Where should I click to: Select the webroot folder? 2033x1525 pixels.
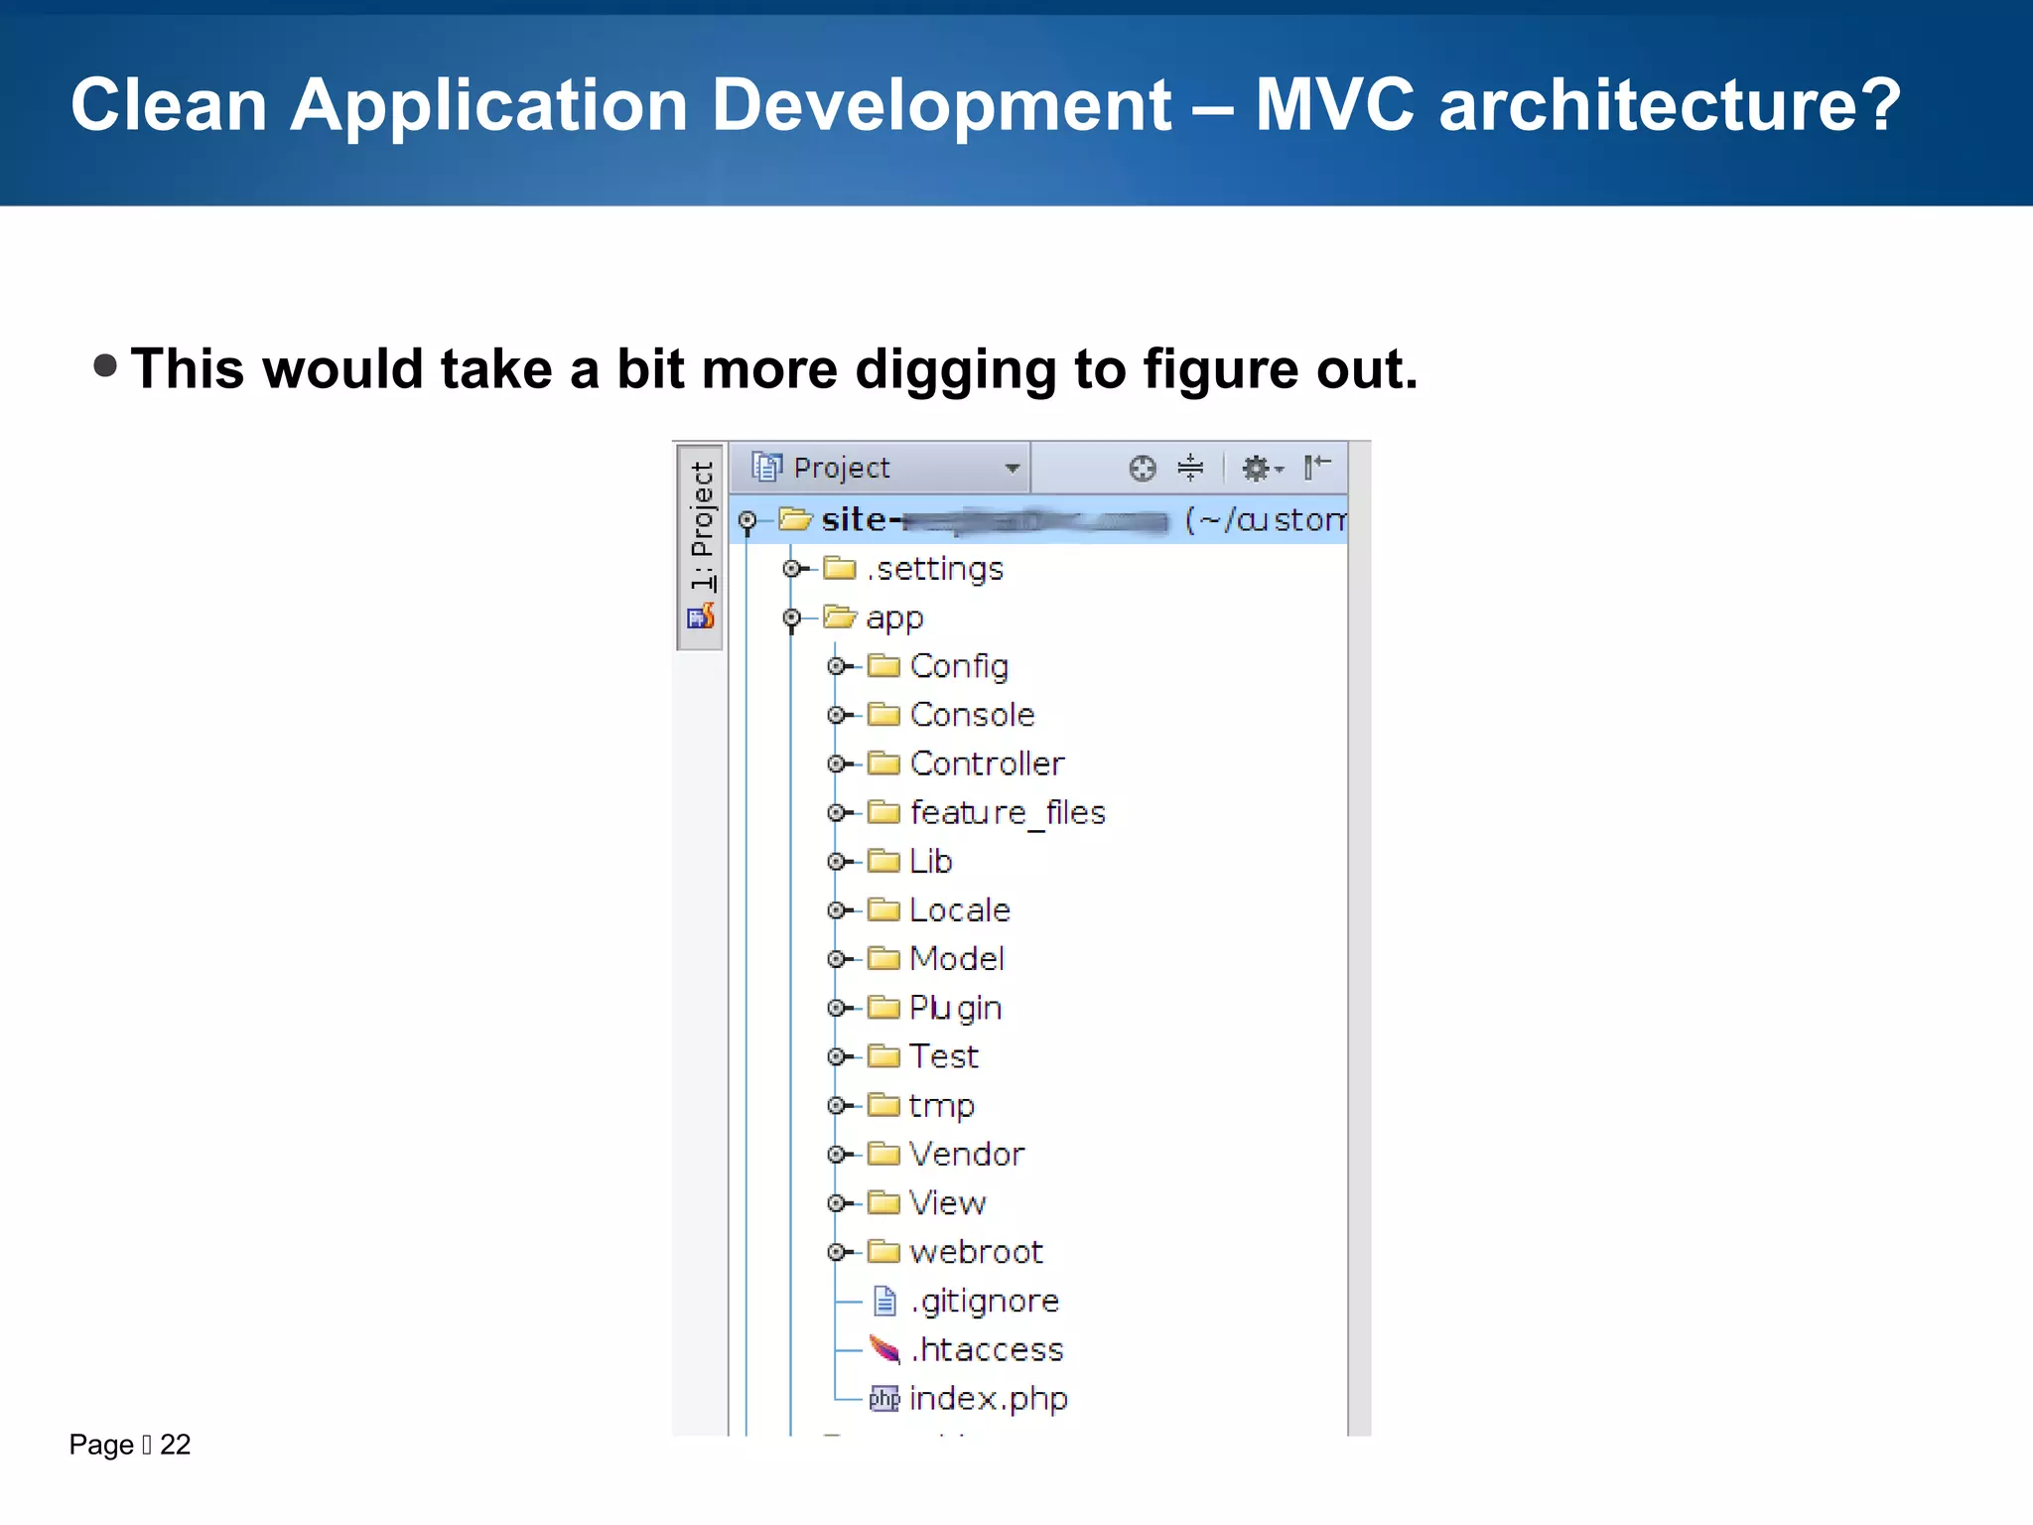tap(975, 1252)
